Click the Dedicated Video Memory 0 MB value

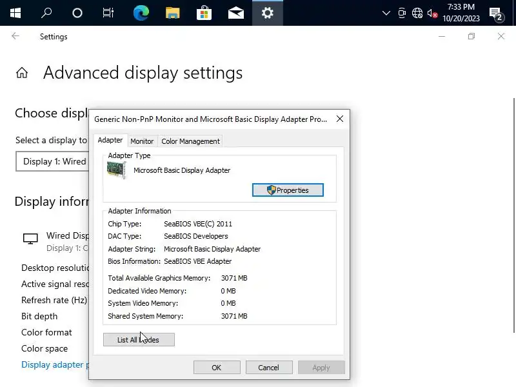click(x=228, y=291)
